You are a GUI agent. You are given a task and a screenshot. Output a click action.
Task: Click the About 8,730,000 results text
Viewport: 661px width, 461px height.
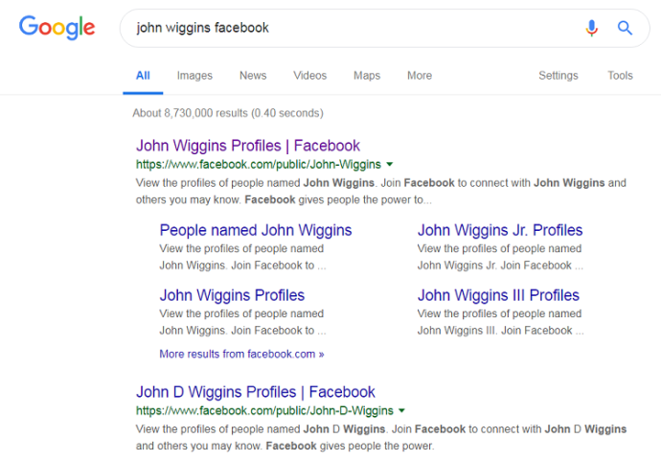click(x=228, y=113)
